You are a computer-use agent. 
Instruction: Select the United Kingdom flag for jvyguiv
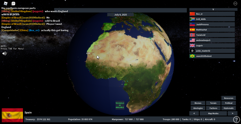point(192,45)
